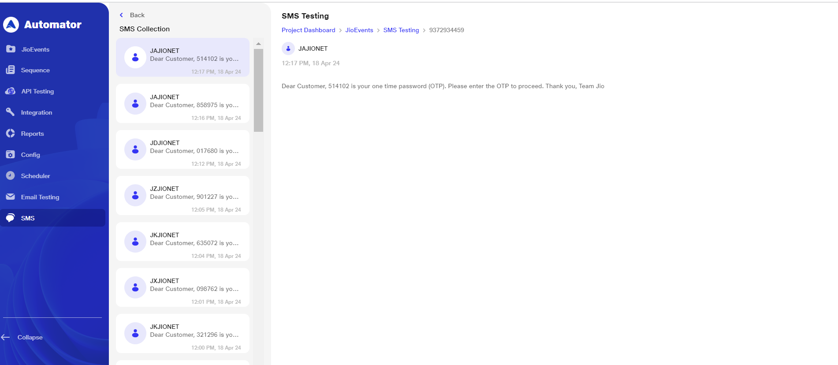The height and width of the screenshot is (365, 838).
Task: Click the 12:01 PM, 18 Apr 24 timestamp
Action: pos(216,302)
